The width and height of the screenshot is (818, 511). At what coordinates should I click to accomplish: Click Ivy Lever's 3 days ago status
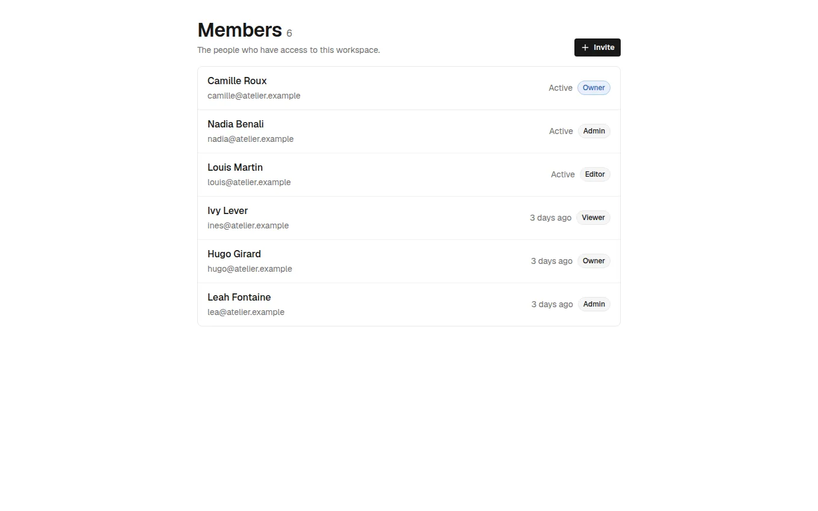click(x=550, y=218)
